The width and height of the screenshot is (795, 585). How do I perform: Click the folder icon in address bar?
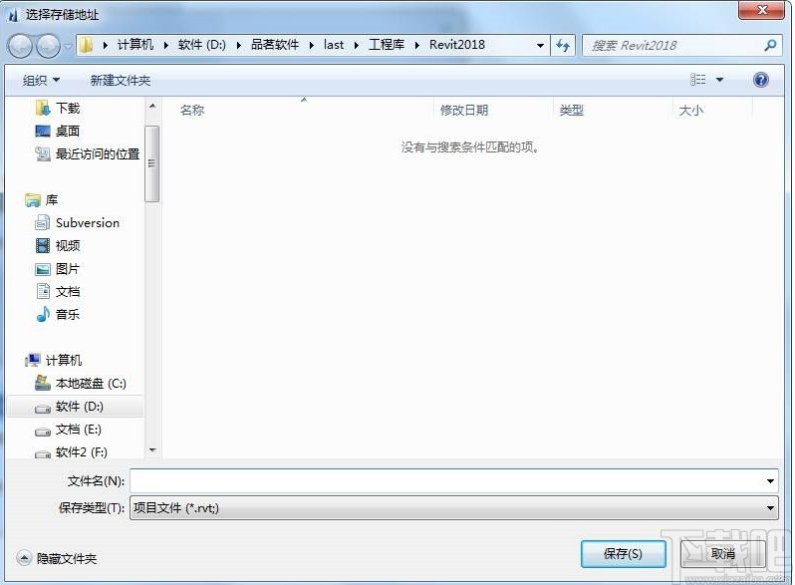click(87, 45)
